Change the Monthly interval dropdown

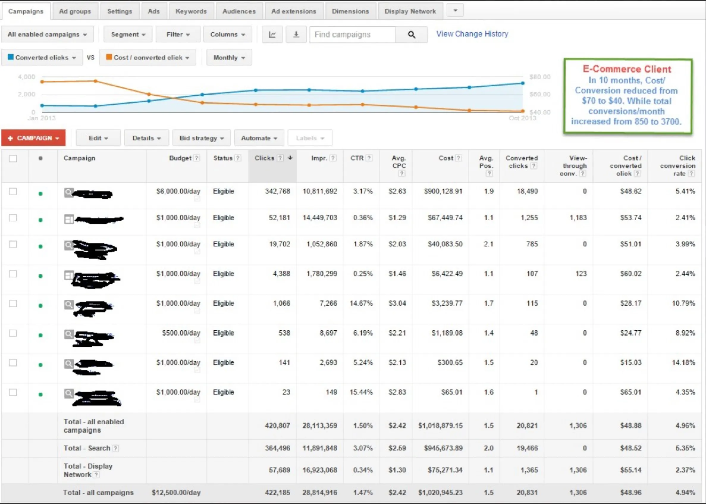click(229, 57)
